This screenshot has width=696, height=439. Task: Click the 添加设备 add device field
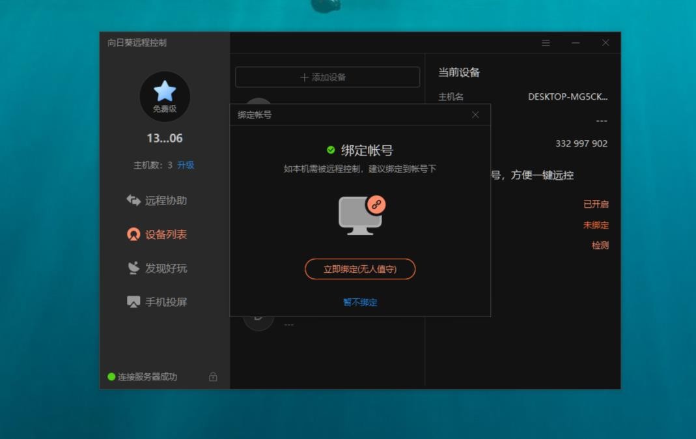[326, 76]
